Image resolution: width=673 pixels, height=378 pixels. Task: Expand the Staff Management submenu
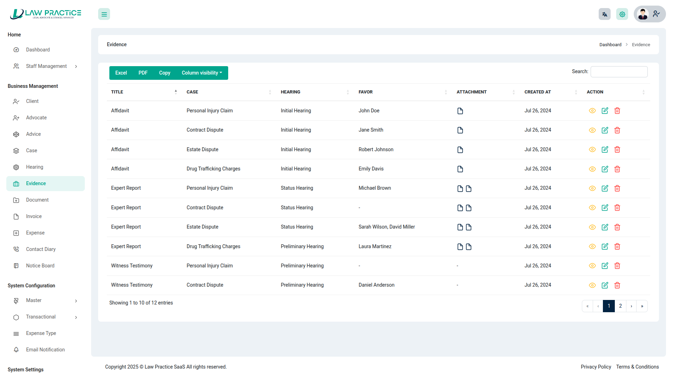[46, 66]
